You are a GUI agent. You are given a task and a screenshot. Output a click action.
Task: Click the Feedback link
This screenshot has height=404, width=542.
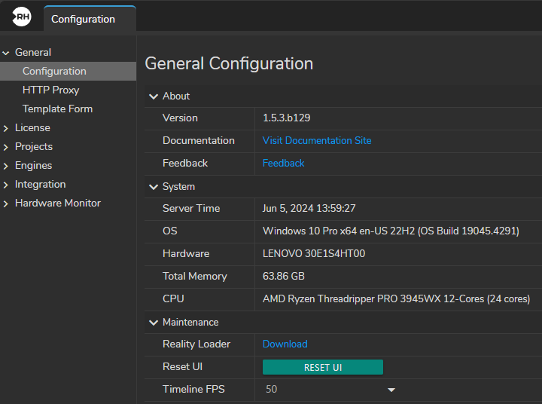coord(283,163)
